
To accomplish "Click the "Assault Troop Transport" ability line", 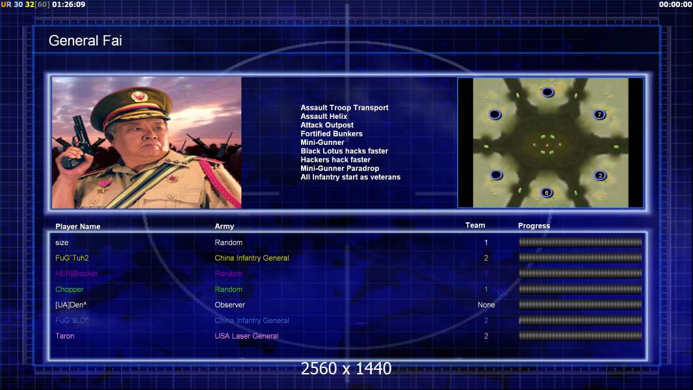I will (x=345, y=108).
